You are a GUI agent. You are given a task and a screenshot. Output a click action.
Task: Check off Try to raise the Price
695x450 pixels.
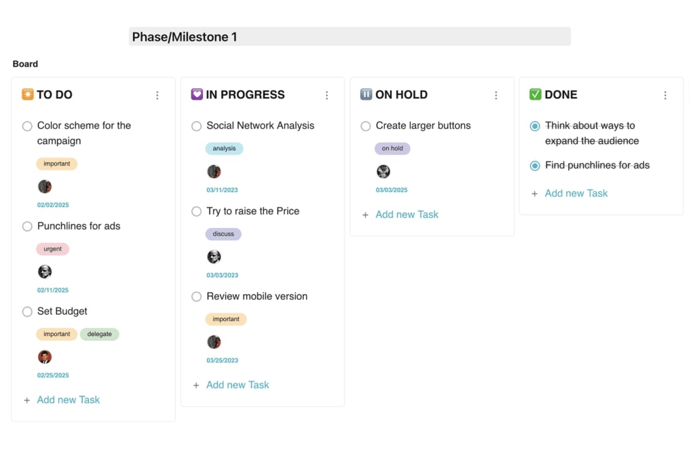pyautogui.click(x=197, y=212)
